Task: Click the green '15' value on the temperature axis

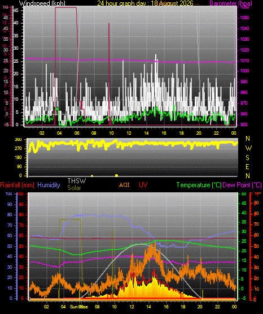Action: pyautogui.click(x=244, y=260)
